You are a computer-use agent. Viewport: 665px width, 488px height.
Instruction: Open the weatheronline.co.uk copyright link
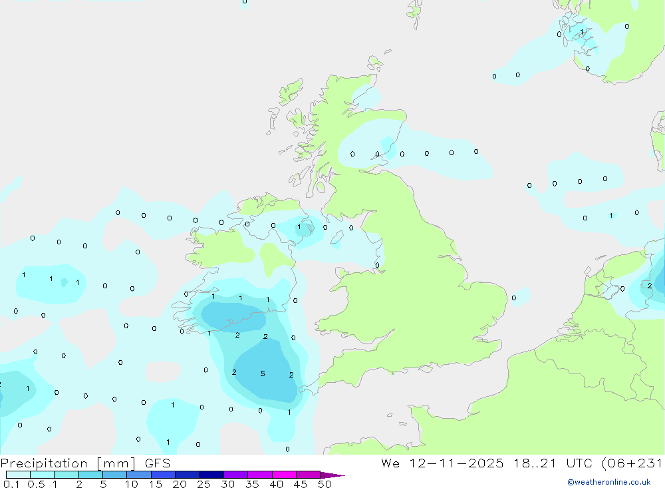(x=609, y=482)
